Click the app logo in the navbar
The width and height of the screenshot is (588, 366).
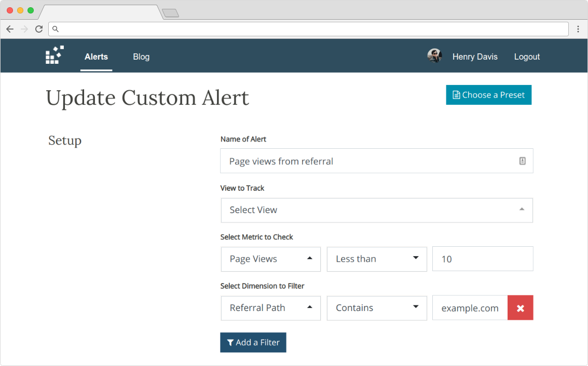tap(54, 55)
